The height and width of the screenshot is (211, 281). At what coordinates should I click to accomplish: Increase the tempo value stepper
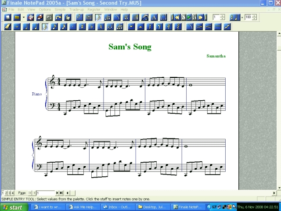pyautogui.click(x=255, y=16)
